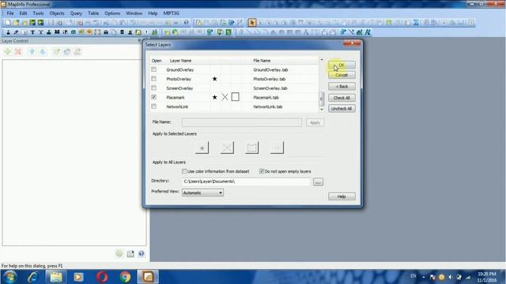The image size is (506, 284).
Task: Click the region style box in Placemark row
Action: point(236,97)
